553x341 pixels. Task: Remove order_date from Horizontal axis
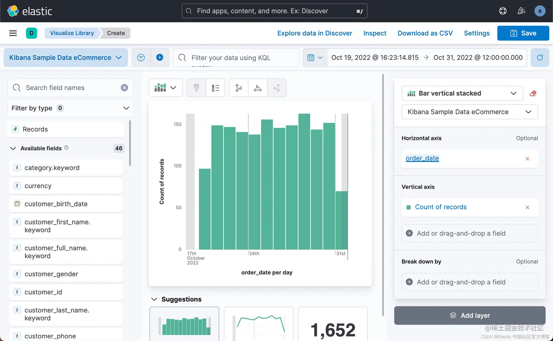527,159
